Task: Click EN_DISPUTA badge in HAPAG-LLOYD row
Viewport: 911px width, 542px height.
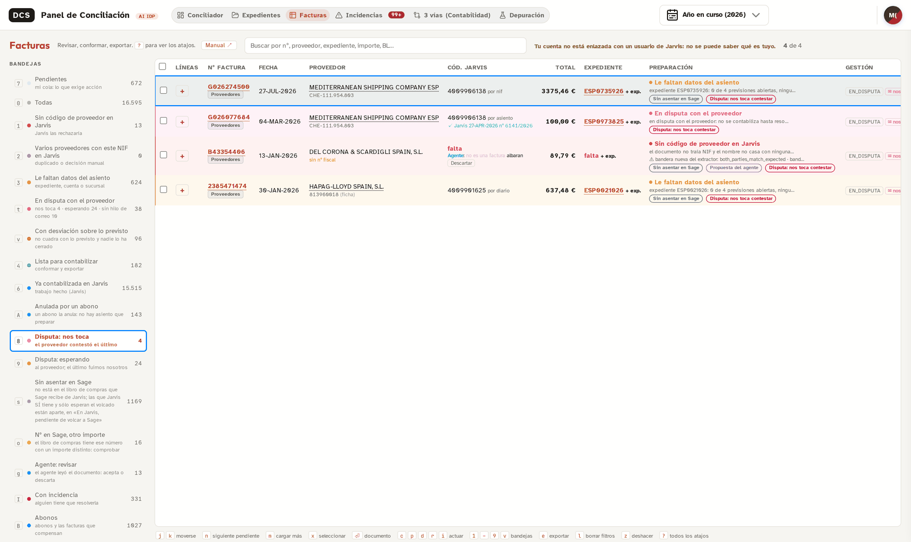Action: (x=864, y=191)
